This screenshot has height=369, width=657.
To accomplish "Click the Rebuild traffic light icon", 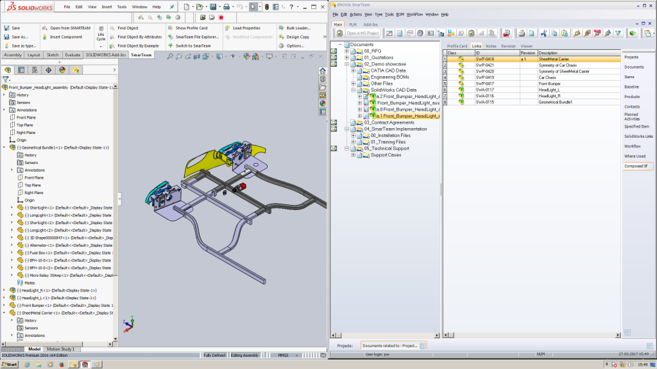I will [x=266, y=6].
